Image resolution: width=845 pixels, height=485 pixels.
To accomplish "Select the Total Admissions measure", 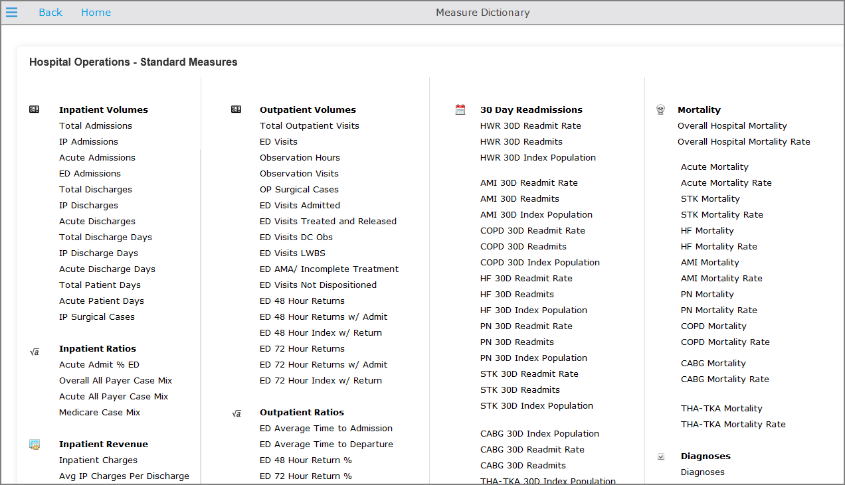I will pos(95,125).
